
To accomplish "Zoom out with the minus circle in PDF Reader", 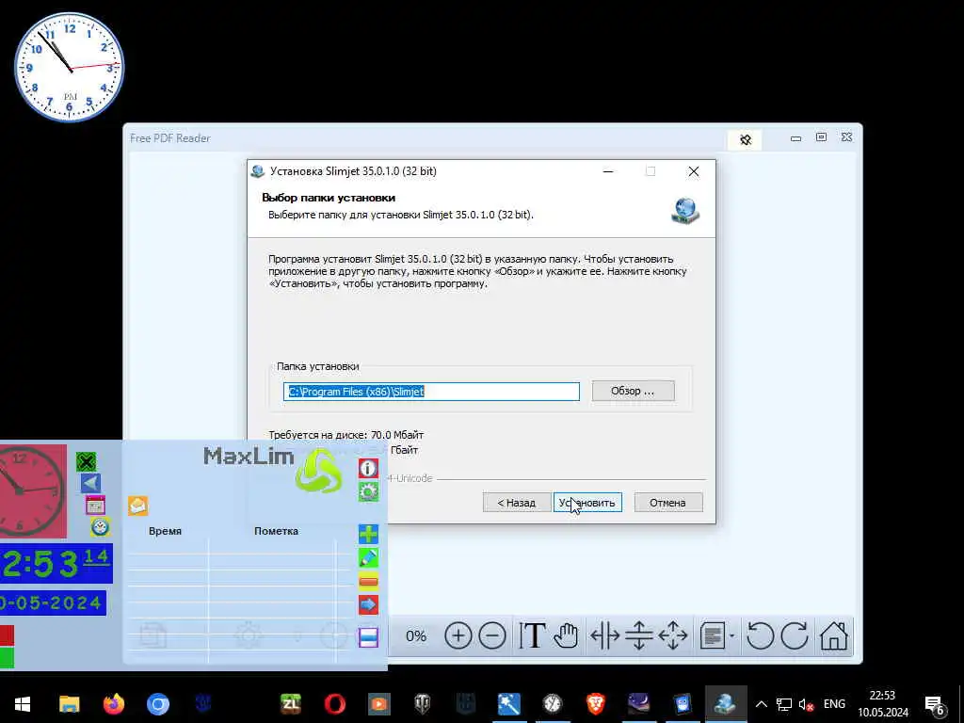I will tap(492, 635).
